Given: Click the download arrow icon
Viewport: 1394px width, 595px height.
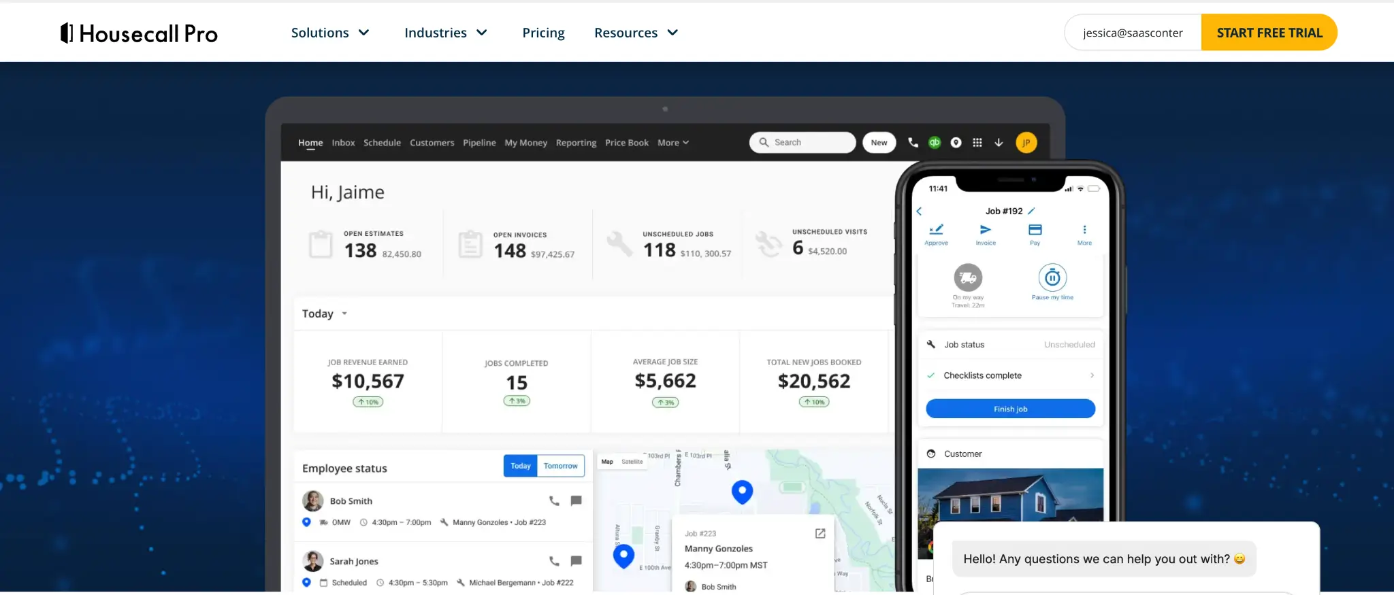Looking at the screenshot, I should [999, 142].
